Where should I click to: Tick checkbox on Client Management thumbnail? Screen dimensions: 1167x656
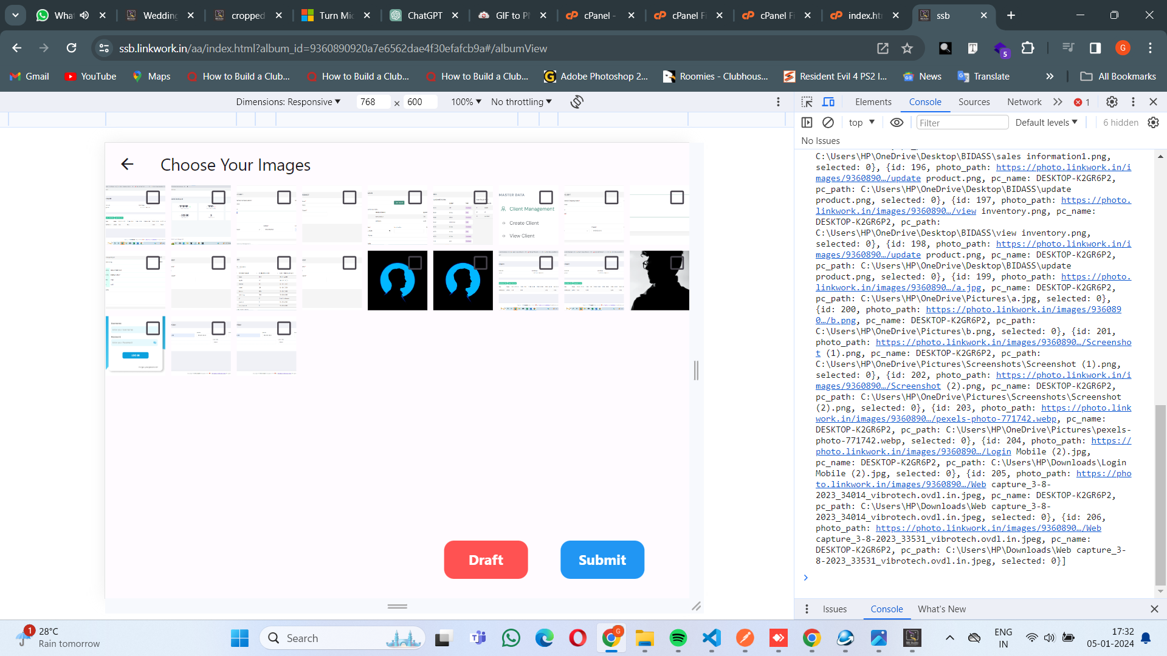pos(546,197)
